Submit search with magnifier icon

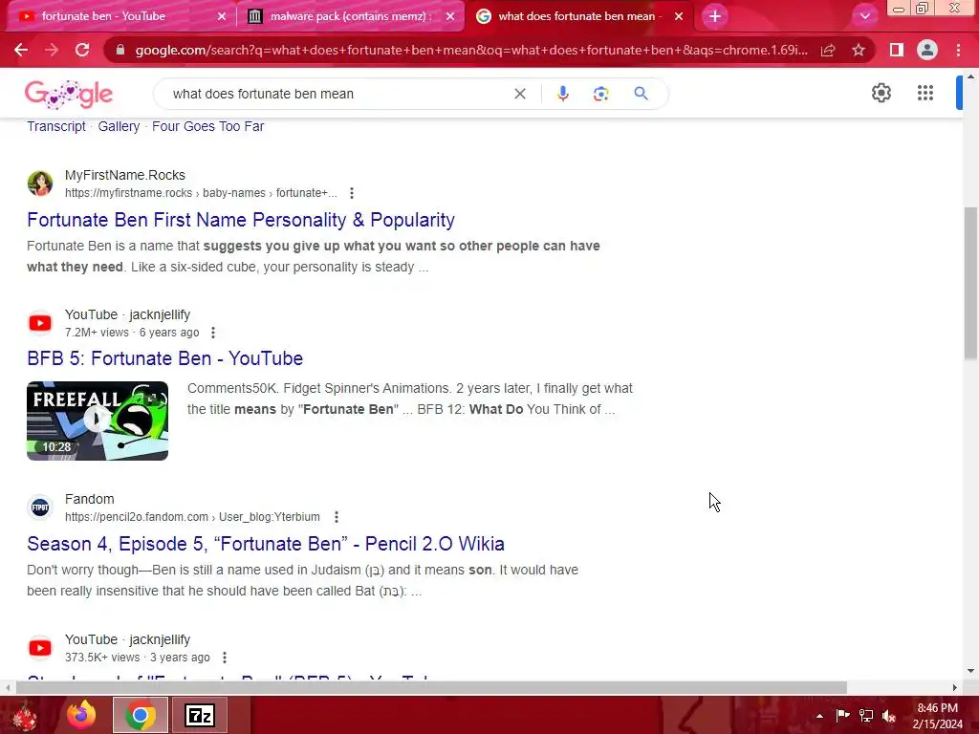point(641,94)
